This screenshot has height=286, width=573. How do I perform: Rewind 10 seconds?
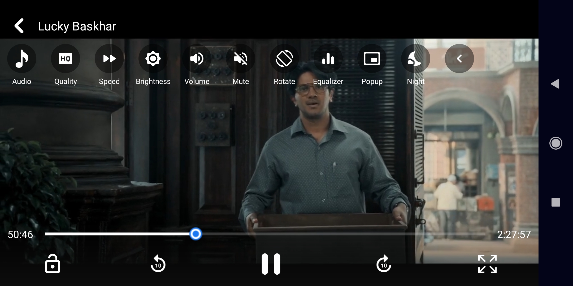158,264
